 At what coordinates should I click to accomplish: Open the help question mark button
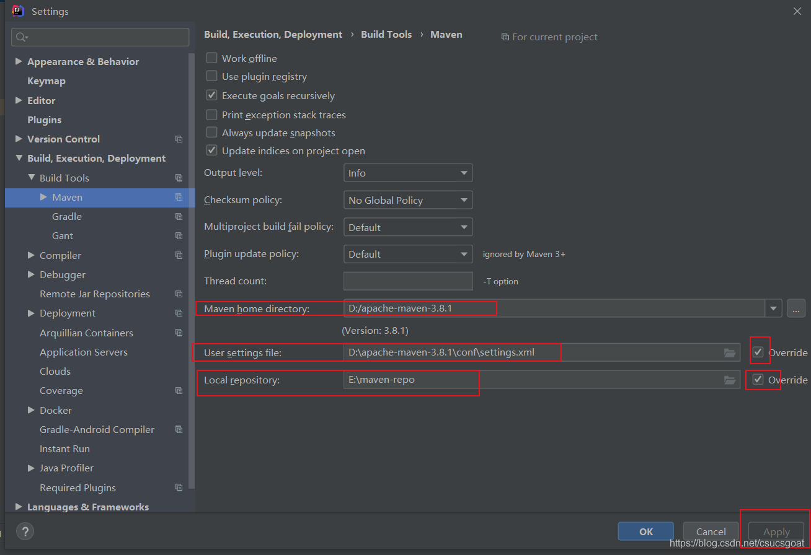(x=25, y=531)
